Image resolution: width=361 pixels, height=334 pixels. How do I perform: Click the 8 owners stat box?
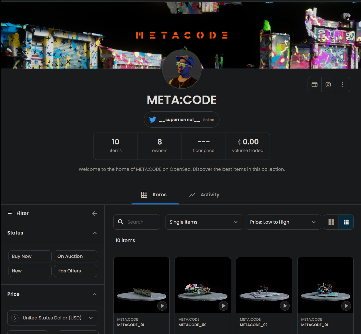point(159,146)
